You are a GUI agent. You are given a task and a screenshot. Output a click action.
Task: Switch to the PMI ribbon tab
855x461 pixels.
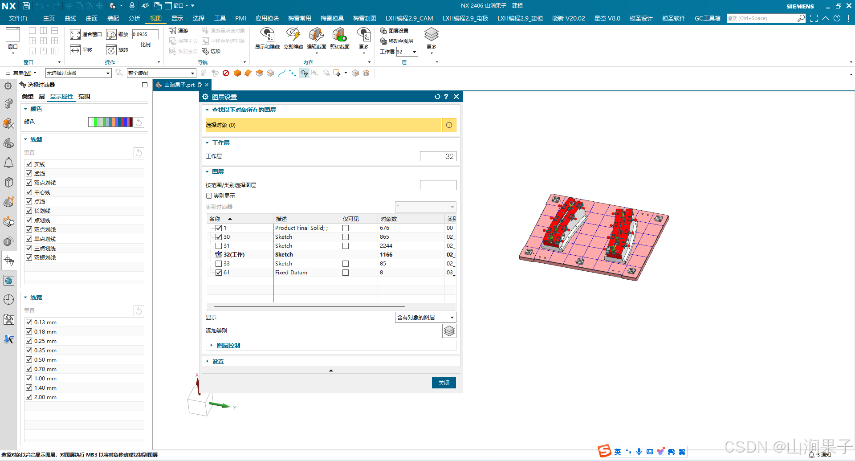(240, 18)
